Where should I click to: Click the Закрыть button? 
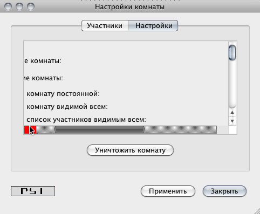coord(224,191)
